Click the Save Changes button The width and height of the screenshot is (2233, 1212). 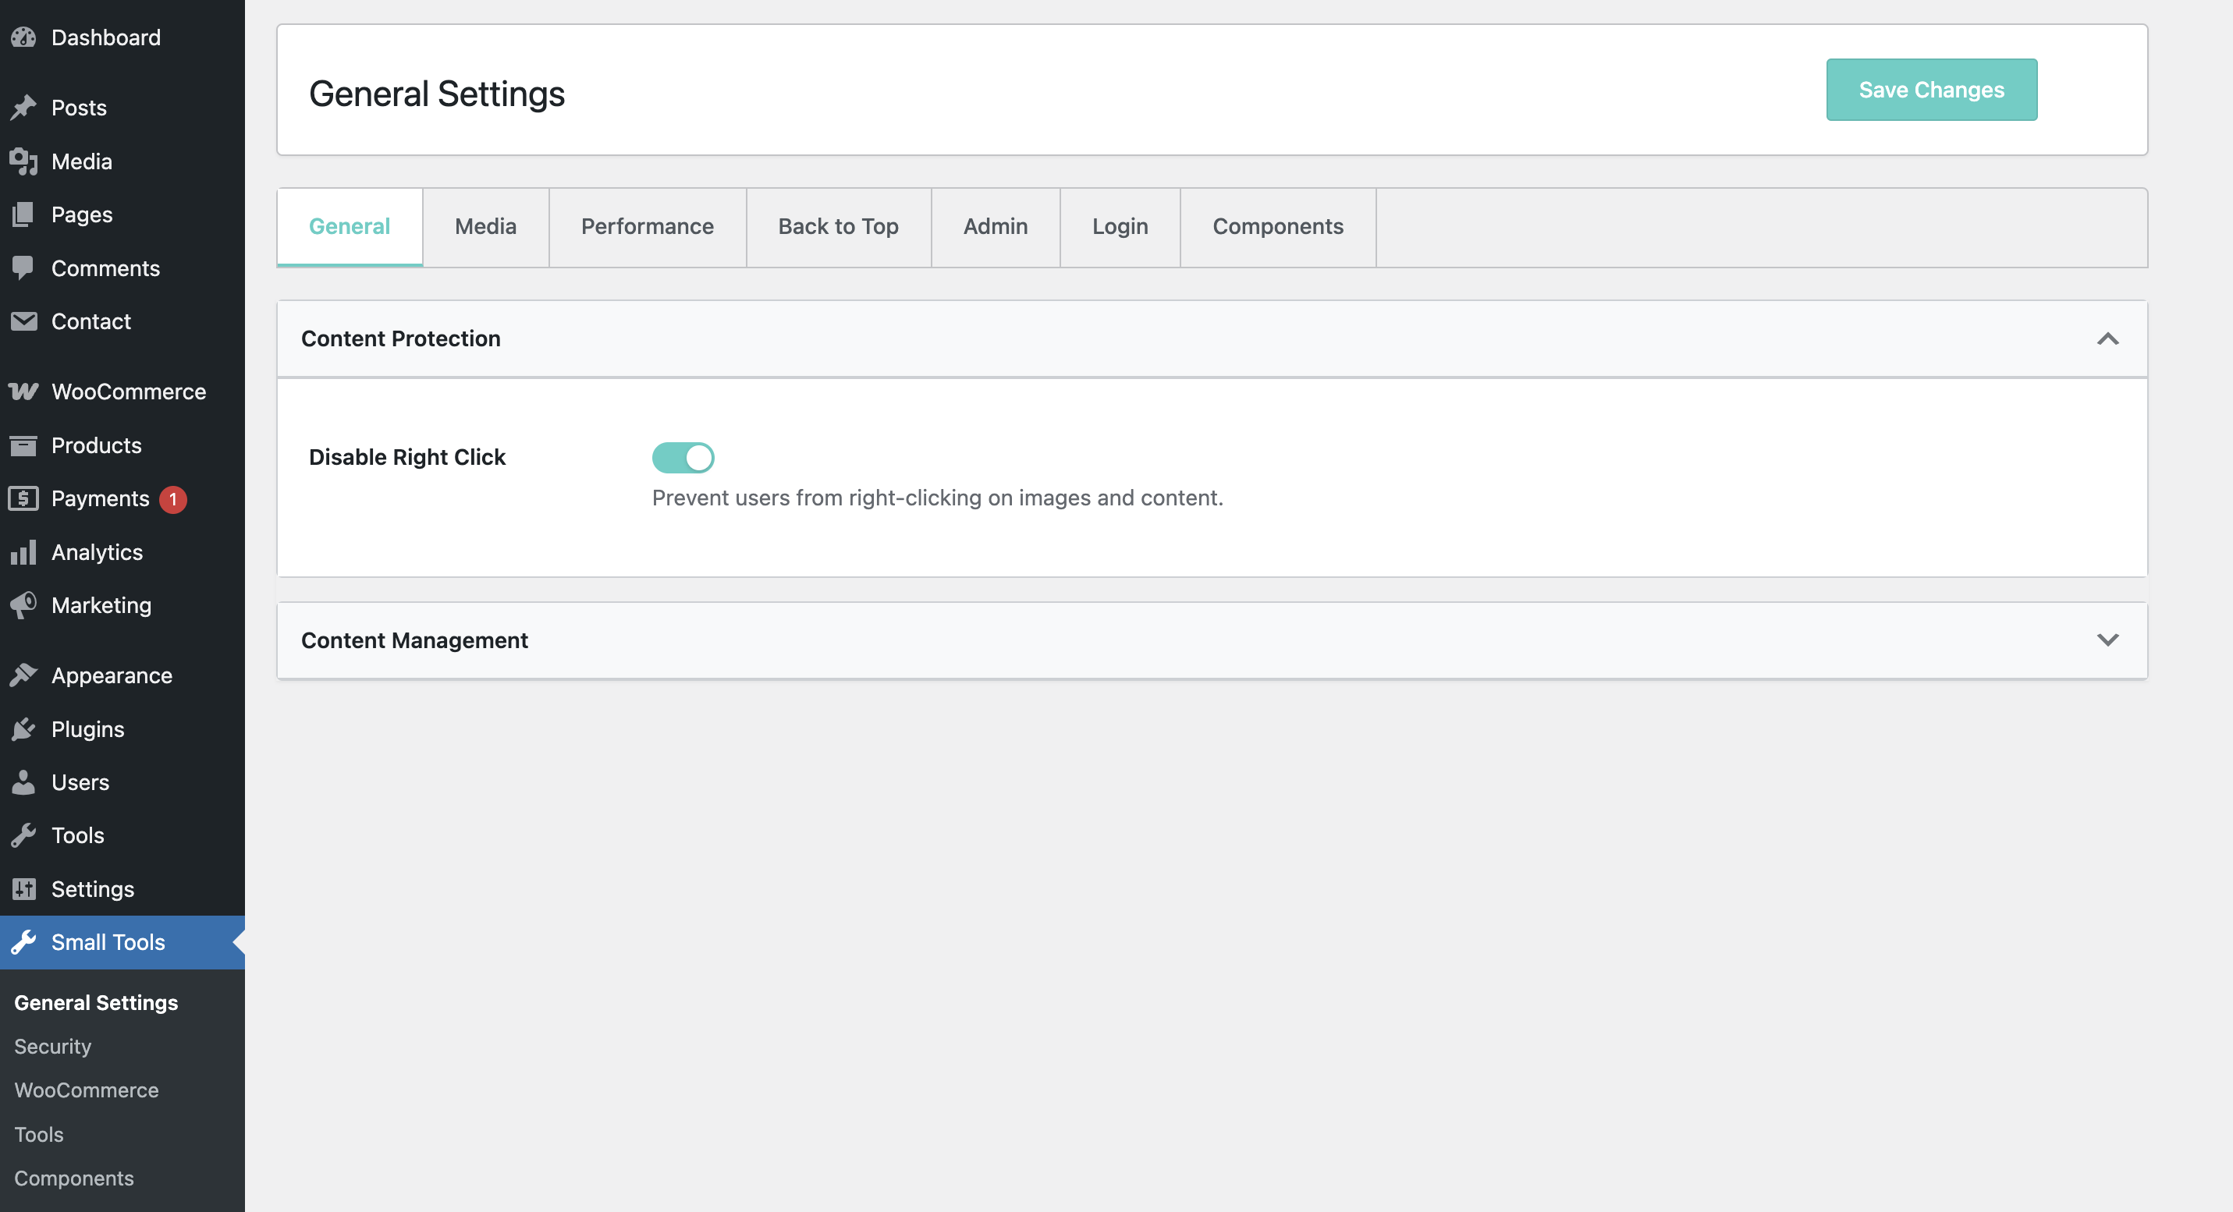coord(1930,90)
